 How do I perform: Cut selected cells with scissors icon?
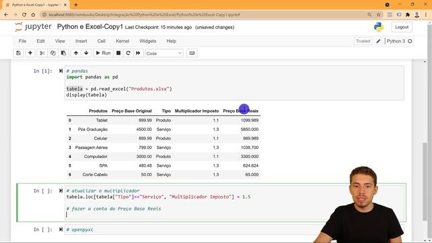coord(42,53)
